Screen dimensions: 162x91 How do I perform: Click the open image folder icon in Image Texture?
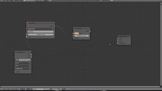27,60
